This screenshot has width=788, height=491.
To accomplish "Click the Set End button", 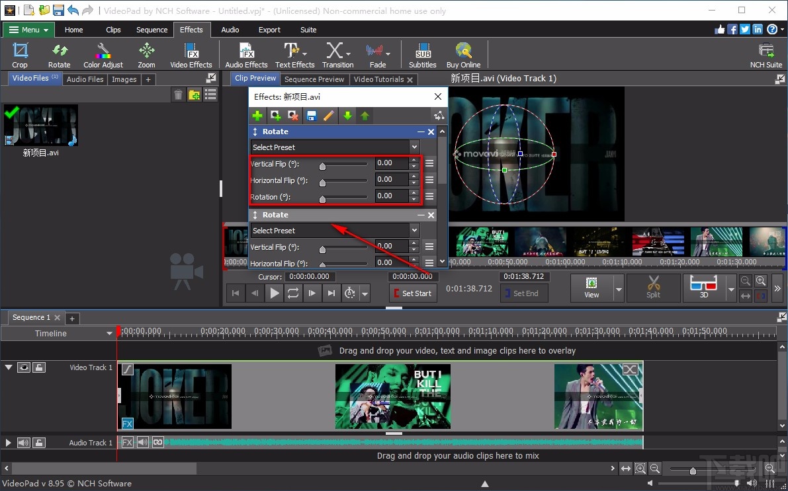I will pos(523,293).
